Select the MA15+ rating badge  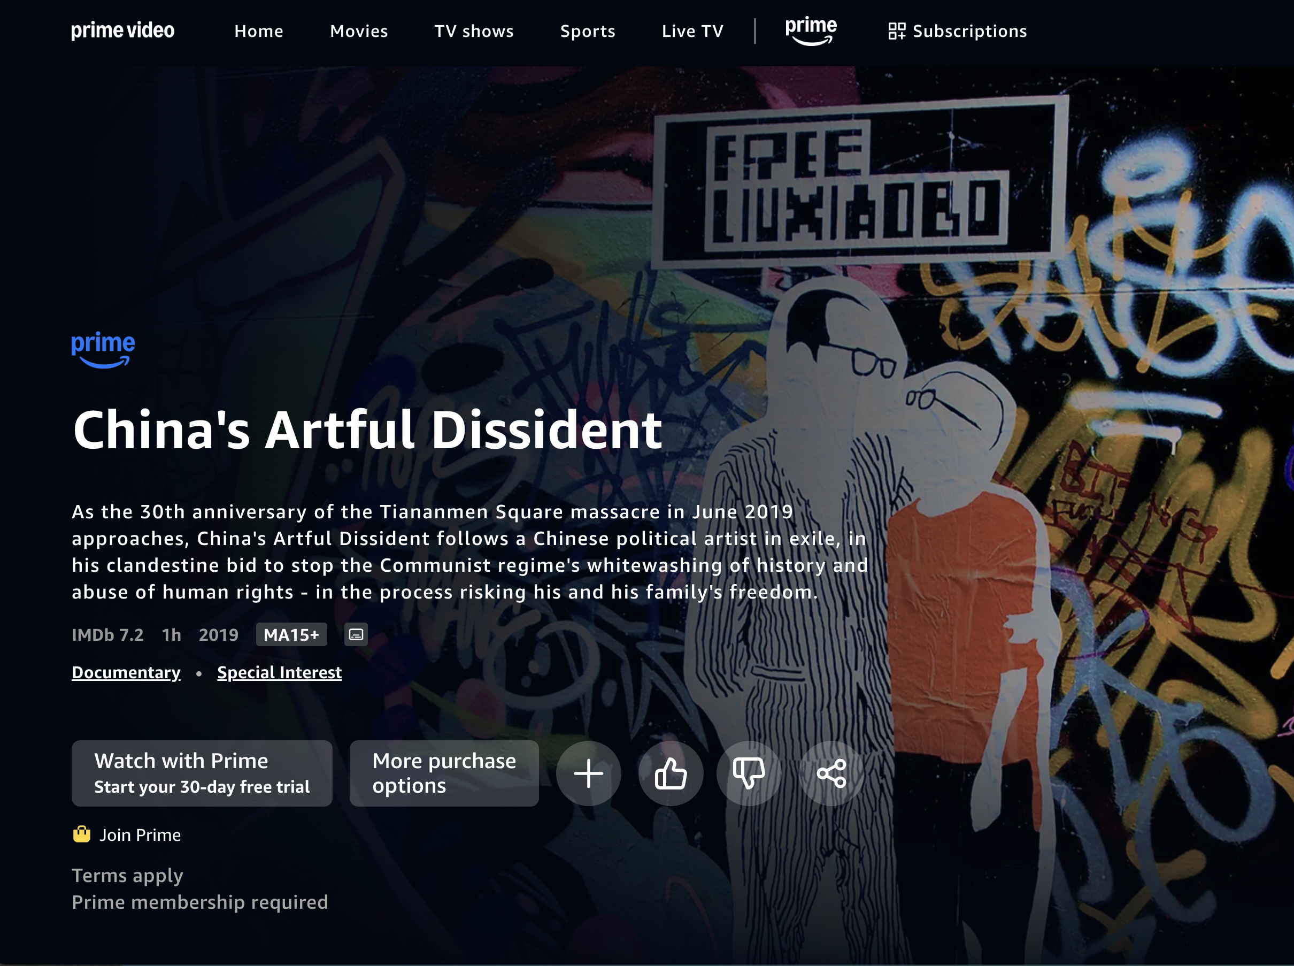click(291, 634)
